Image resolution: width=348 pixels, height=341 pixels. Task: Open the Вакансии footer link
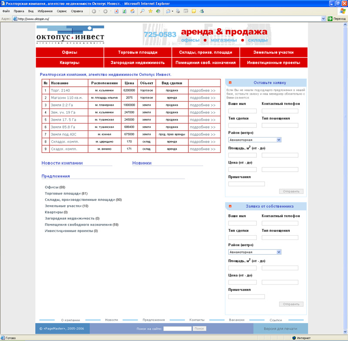coord(237,320)
